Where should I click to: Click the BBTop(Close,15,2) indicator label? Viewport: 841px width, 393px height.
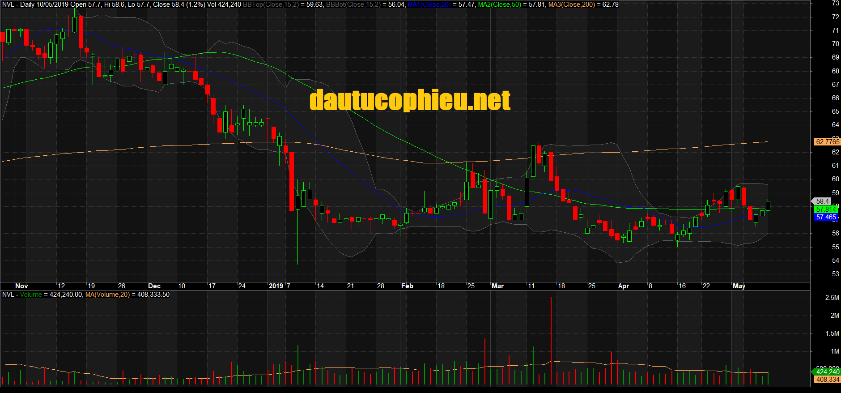pos(271,4)
